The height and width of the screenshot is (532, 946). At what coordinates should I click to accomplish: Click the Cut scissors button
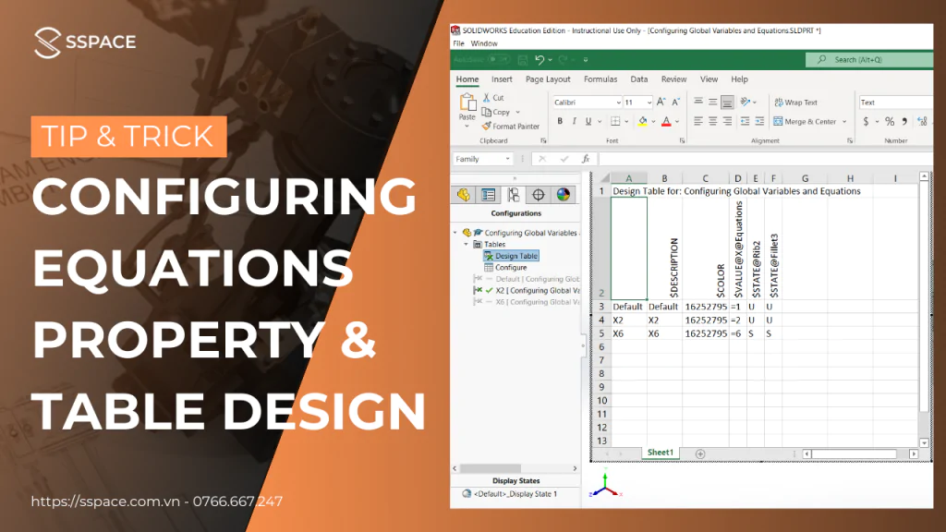point(493,97)
